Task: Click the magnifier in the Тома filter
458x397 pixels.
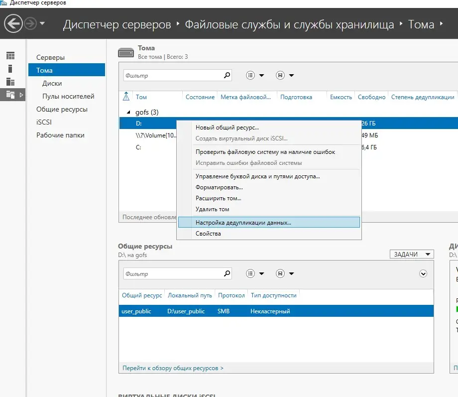Action: point(227,76)
